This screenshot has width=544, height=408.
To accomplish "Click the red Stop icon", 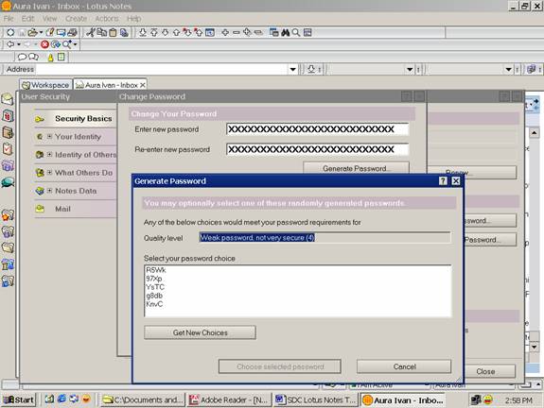I will coord(44,44).
